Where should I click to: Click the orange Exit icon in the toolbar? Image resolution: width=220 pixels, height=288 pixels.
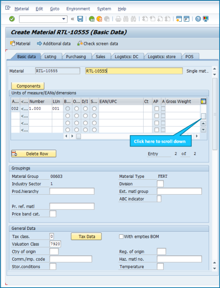(x=99, y=19)
